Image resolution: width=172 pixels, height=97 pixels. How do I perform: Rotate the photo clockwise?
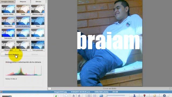79,96
